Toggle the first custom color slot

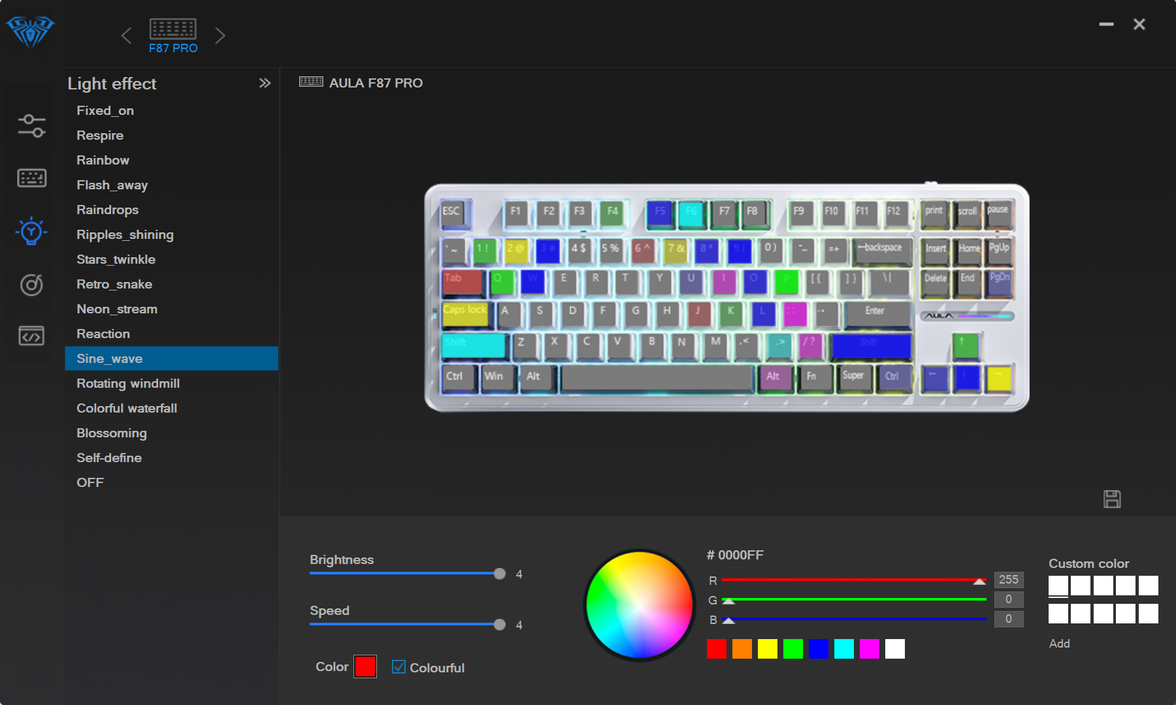point(1058,586)
